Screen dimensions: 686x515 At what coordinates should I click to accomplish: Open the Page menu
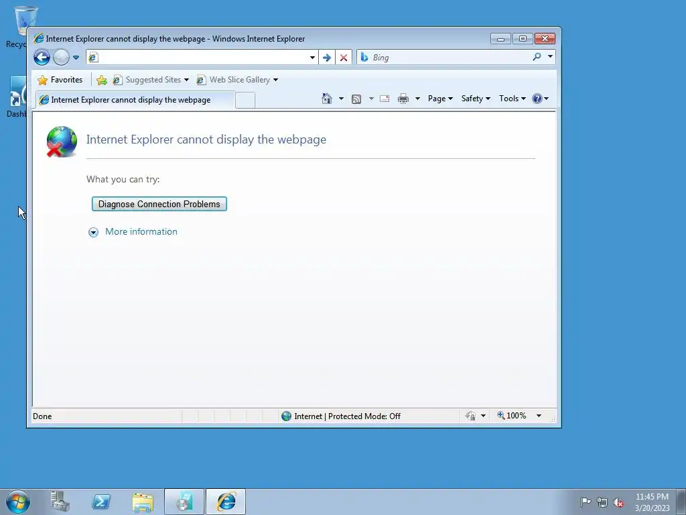440,99
